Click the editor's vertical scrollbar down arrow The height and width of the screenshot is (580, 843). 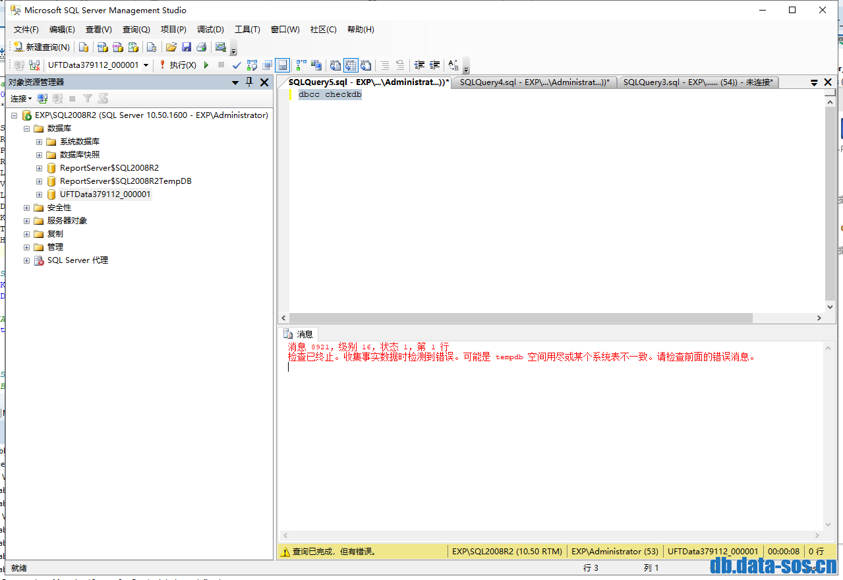(x=830, y=306)
